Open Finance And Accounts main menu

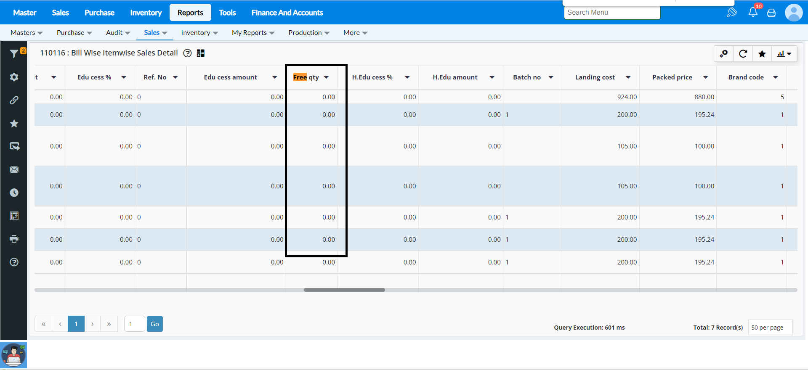click(287, 13)
